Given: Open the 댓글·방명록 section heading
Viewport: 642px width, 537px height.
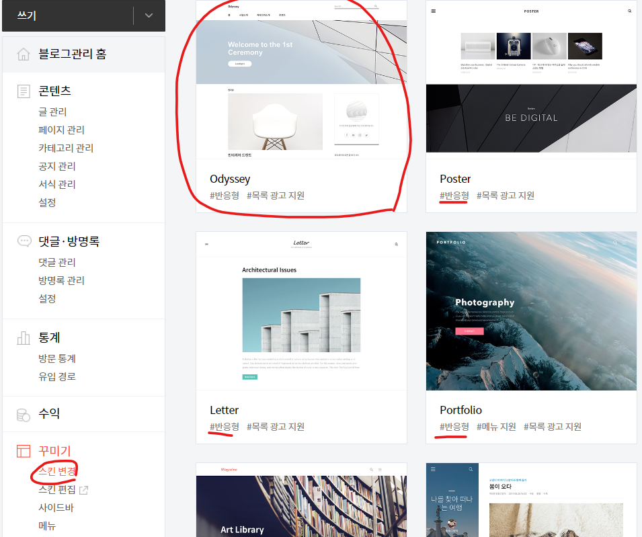Looking at the screenshot, I should click(69, 241).
